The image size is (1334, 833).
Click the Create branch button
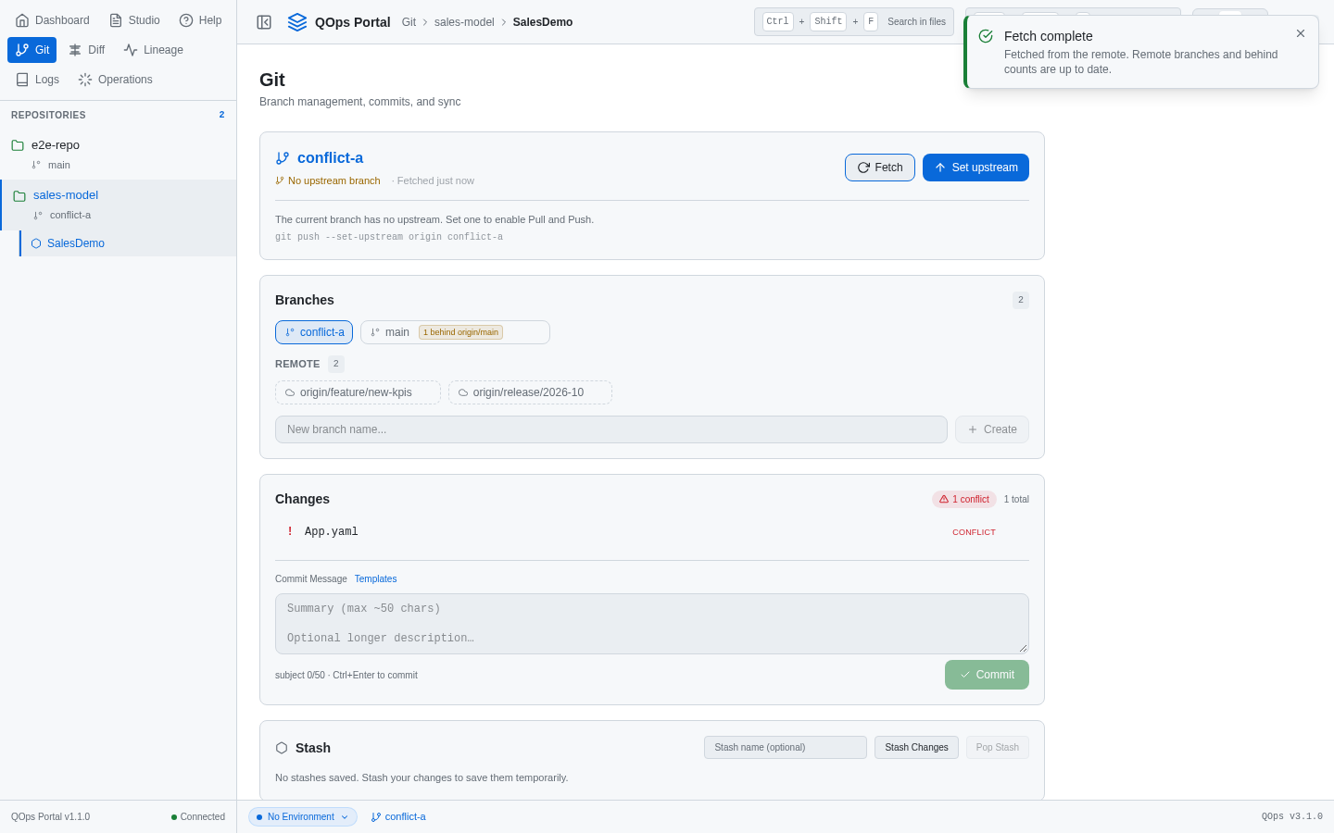(x=992, y=429)
